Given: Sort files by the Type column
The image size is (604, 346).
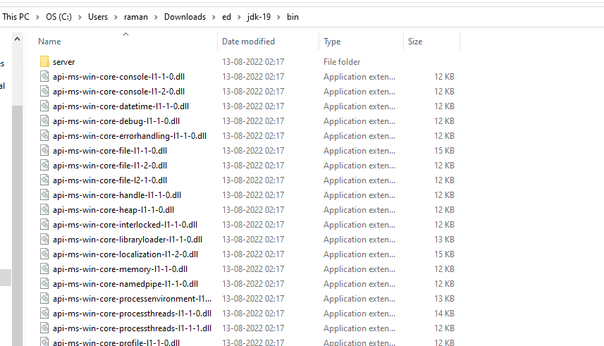Looking at the screenshot, I should pos(332,42).
